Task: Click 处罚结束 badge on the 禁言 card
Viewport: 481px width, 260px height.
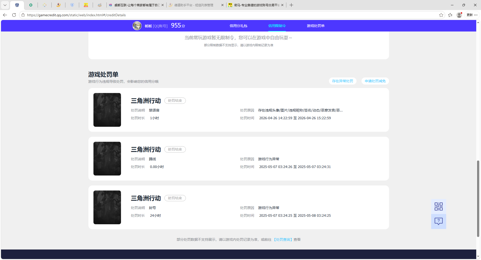Action: 175,100
